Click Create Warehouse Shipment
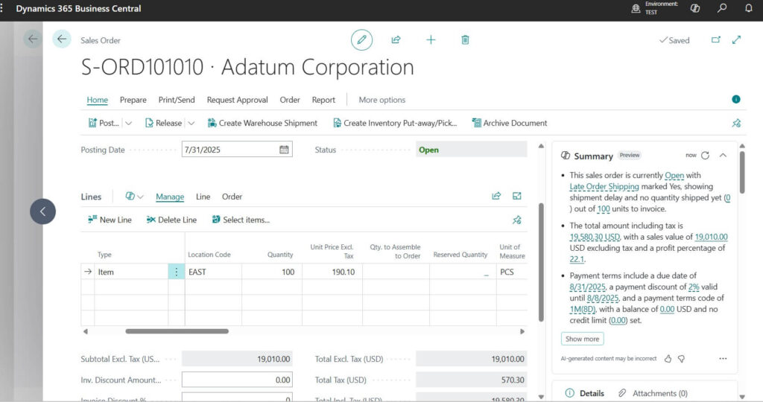Image resolution: width=763 pixels, height=402 pixels. point(262,124)
